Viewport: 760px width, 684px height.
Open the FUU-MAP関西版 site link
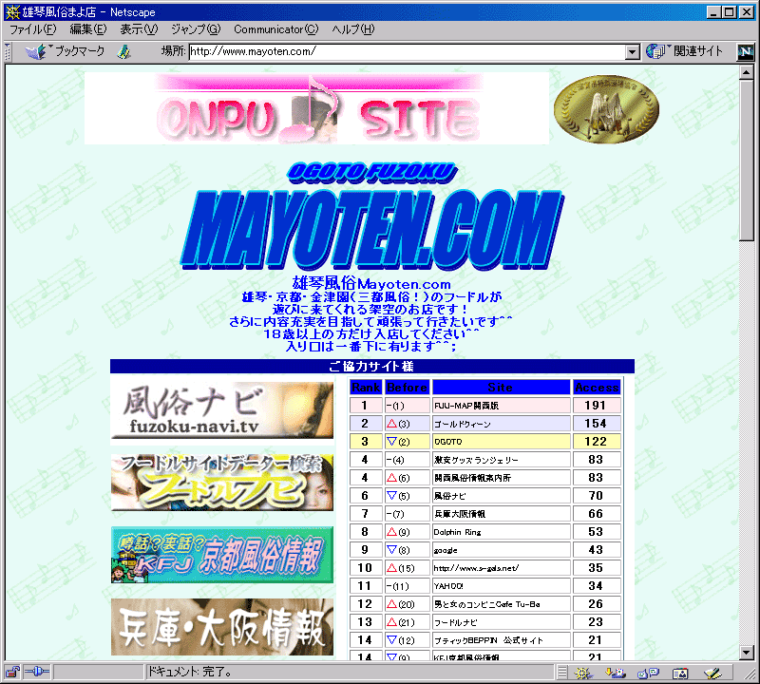[x=466, y=406]
